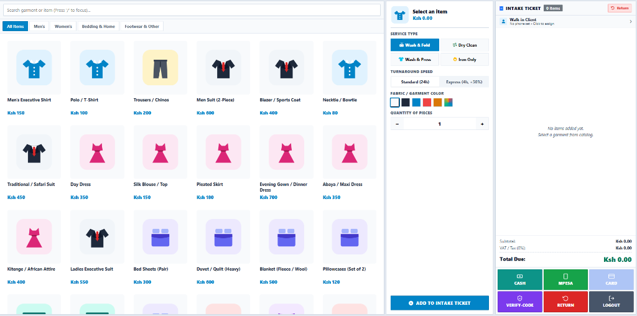Choose Wash & Fold service type
This screenshot has height=316, width=637.
pos(415,45)
